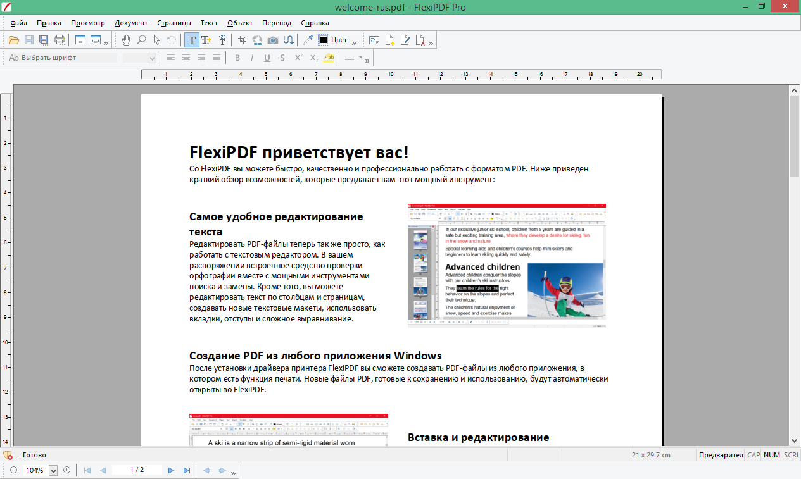
Task: Click the 1 / 2 page number field
Action: [x=137, y=470]
